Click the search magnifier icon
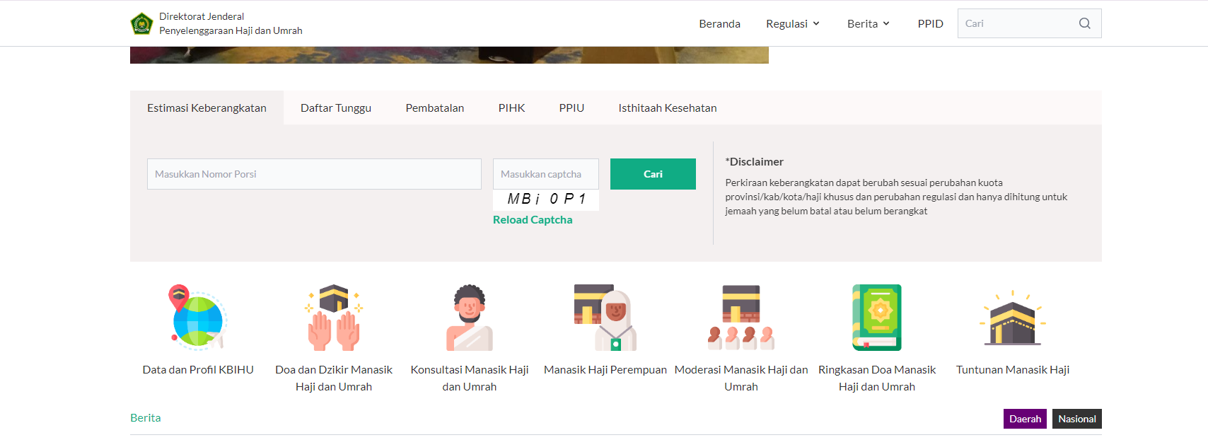 click(1084, 23)
